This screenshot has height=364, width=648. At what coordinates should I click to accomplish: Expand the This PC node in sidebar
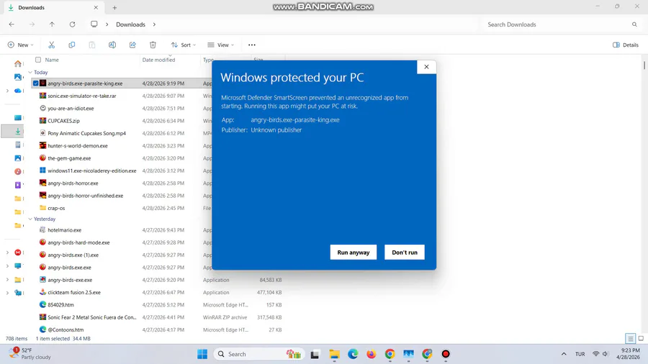7,265
